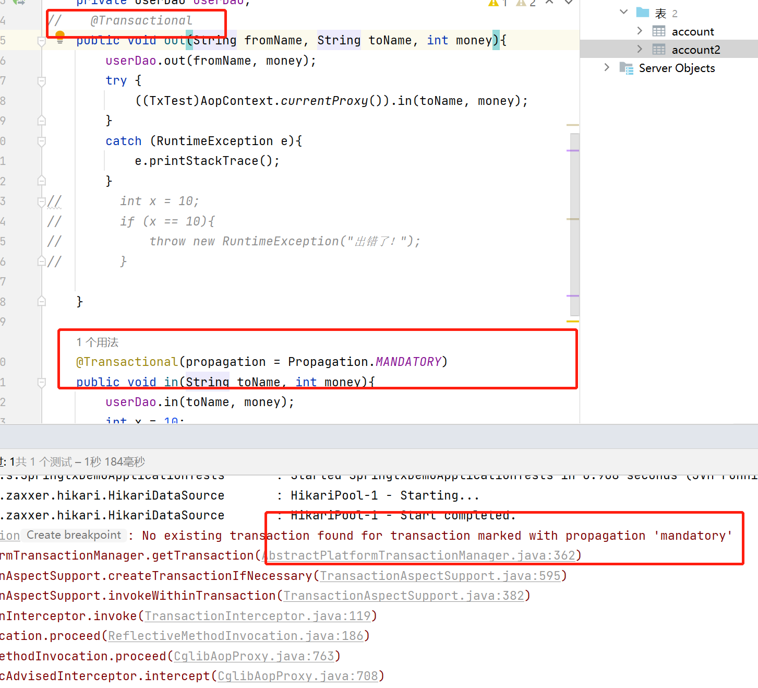758x688 pixels.
Task: Click the Server Objects icon
Action: pos(626,68)
